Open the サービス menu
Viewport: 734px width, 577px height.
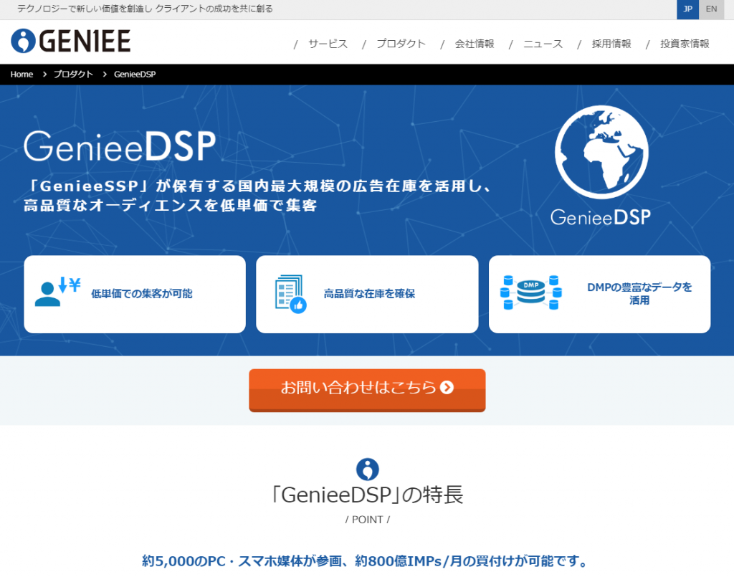point(328,44)
